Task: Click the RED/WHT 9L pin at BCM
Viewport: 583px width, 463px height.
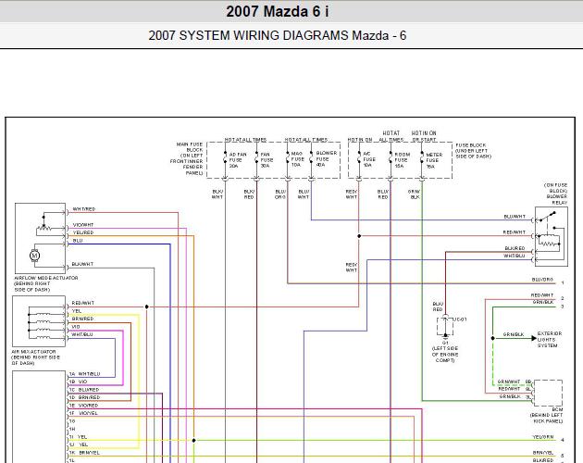Action: [x=515, y=389]
